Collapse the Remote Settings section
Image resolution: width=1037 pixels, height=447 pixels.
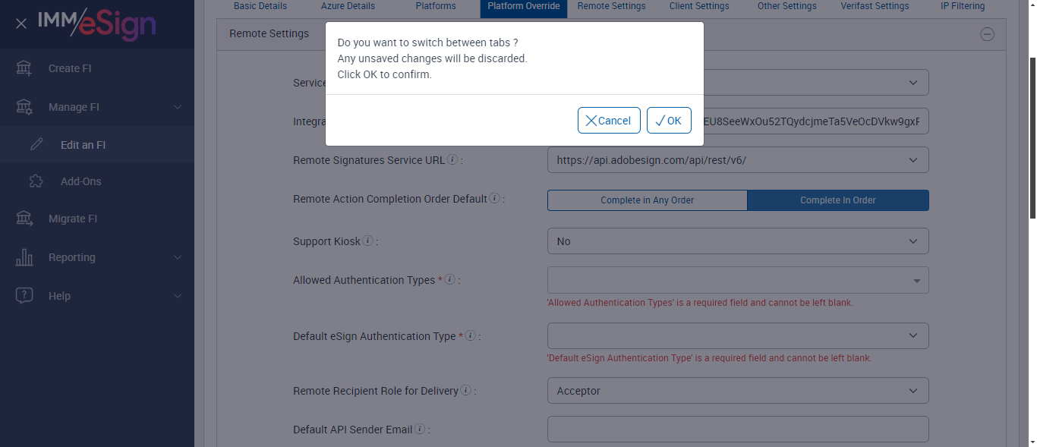coord(987,33)
